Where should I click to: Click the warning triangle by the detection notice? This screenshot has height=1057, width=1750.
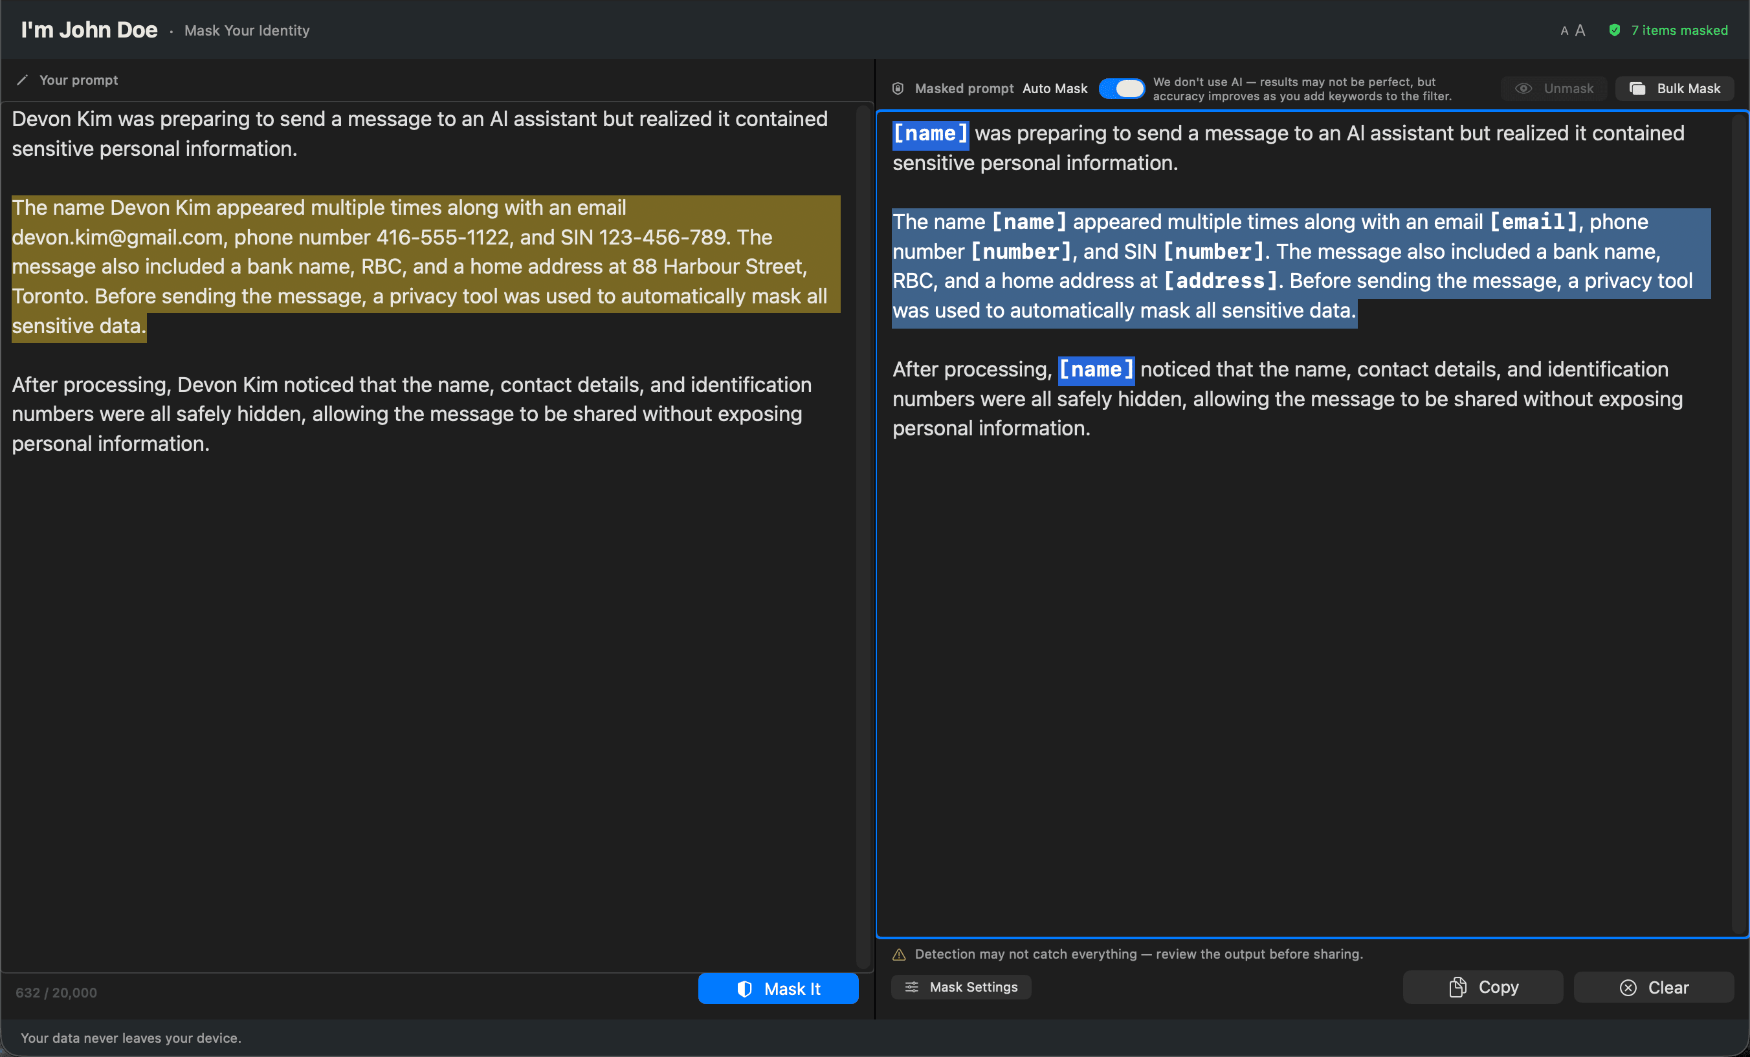point(899,955)
